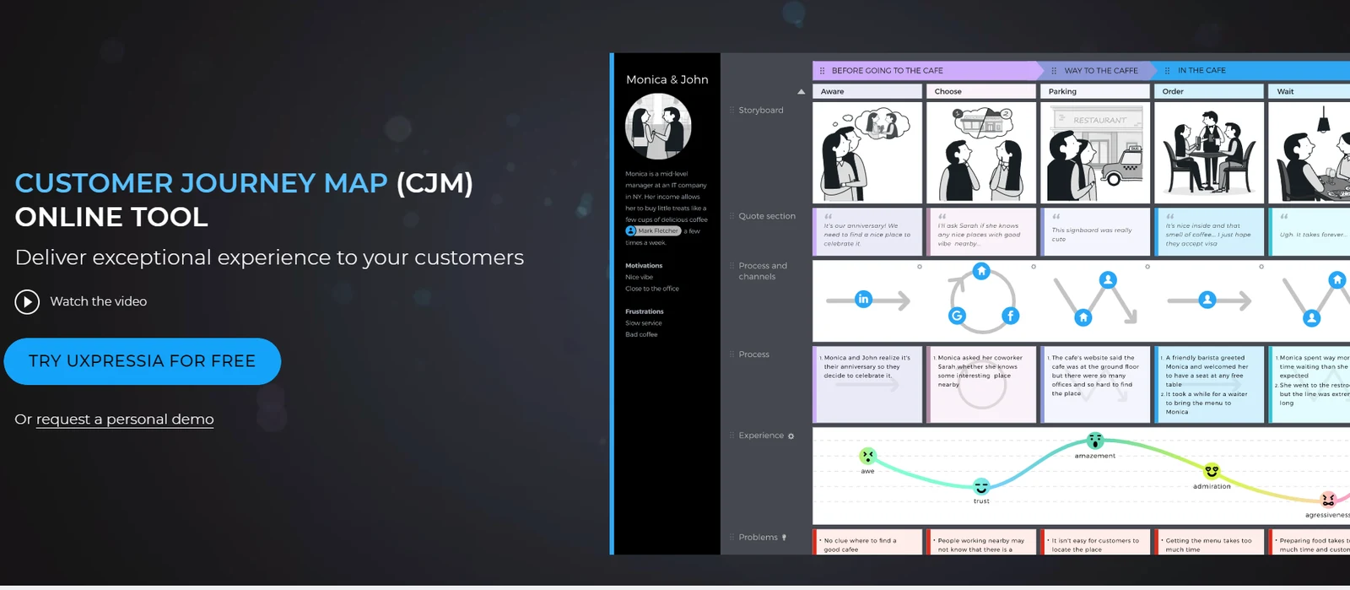The width and height of the screenshot is (1350, 590).
Task: Click the Google channel icon in Choose column
Action: (x=957, y=316)
